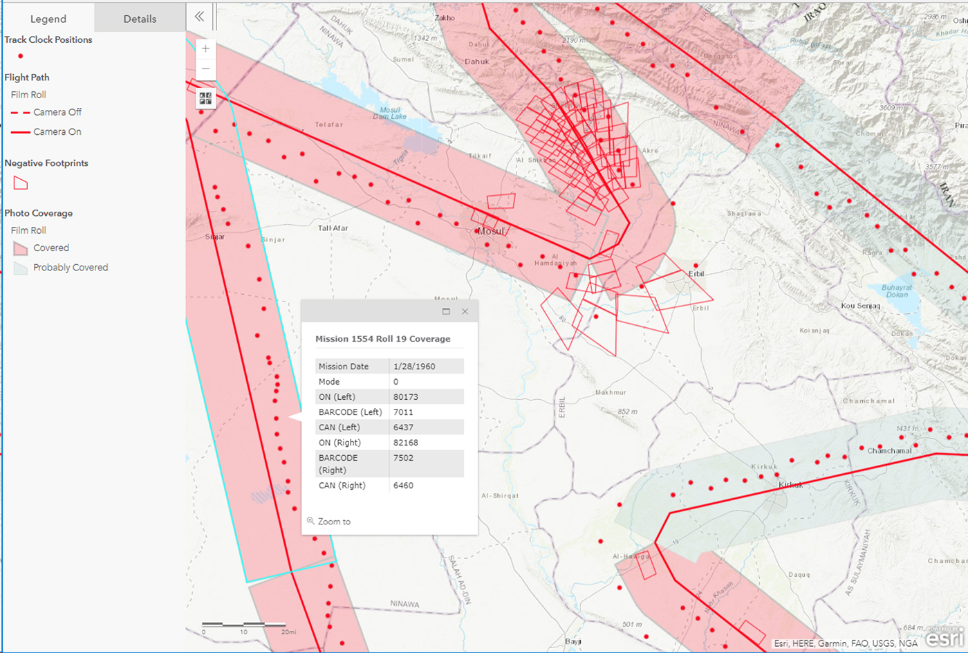Image resolution: width=968 pixels, height=653 pixels.
Task: Click the map attribution text at bottom
Action: point(845,643)
